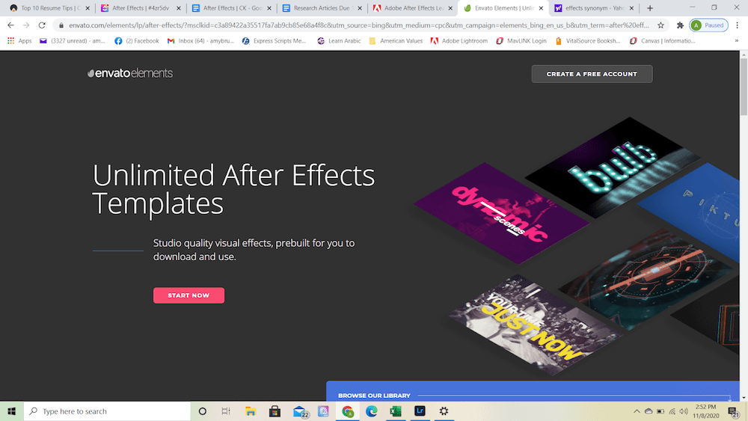Switch to After Effects #4zr5dv tab

(141, 8)
